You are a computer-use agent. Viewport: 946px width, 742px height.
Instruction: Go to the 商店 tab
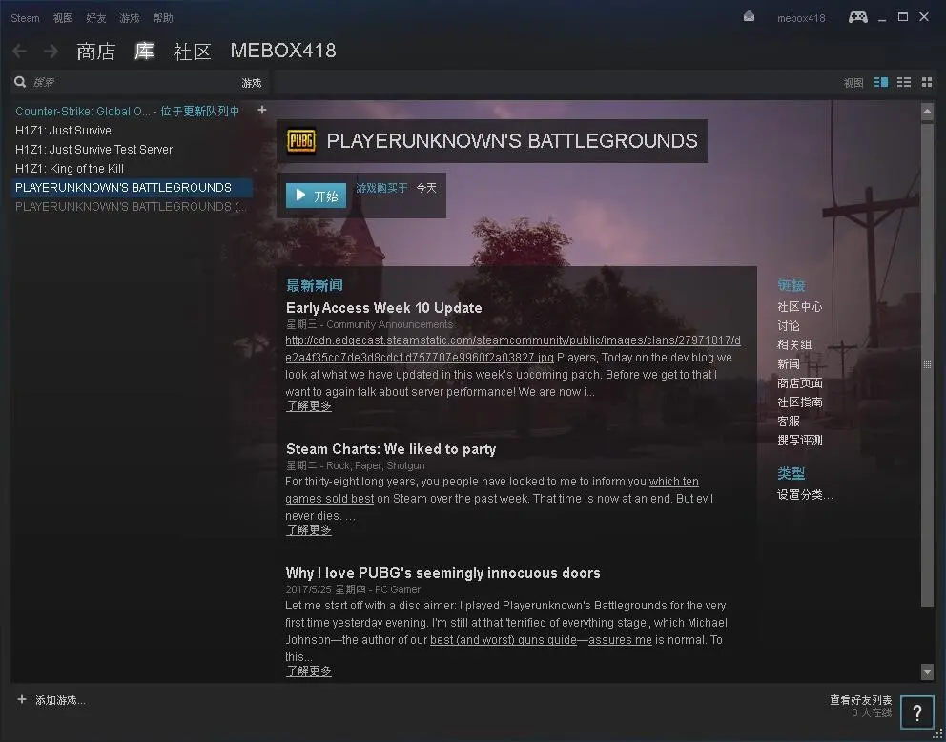click(96, 52)
